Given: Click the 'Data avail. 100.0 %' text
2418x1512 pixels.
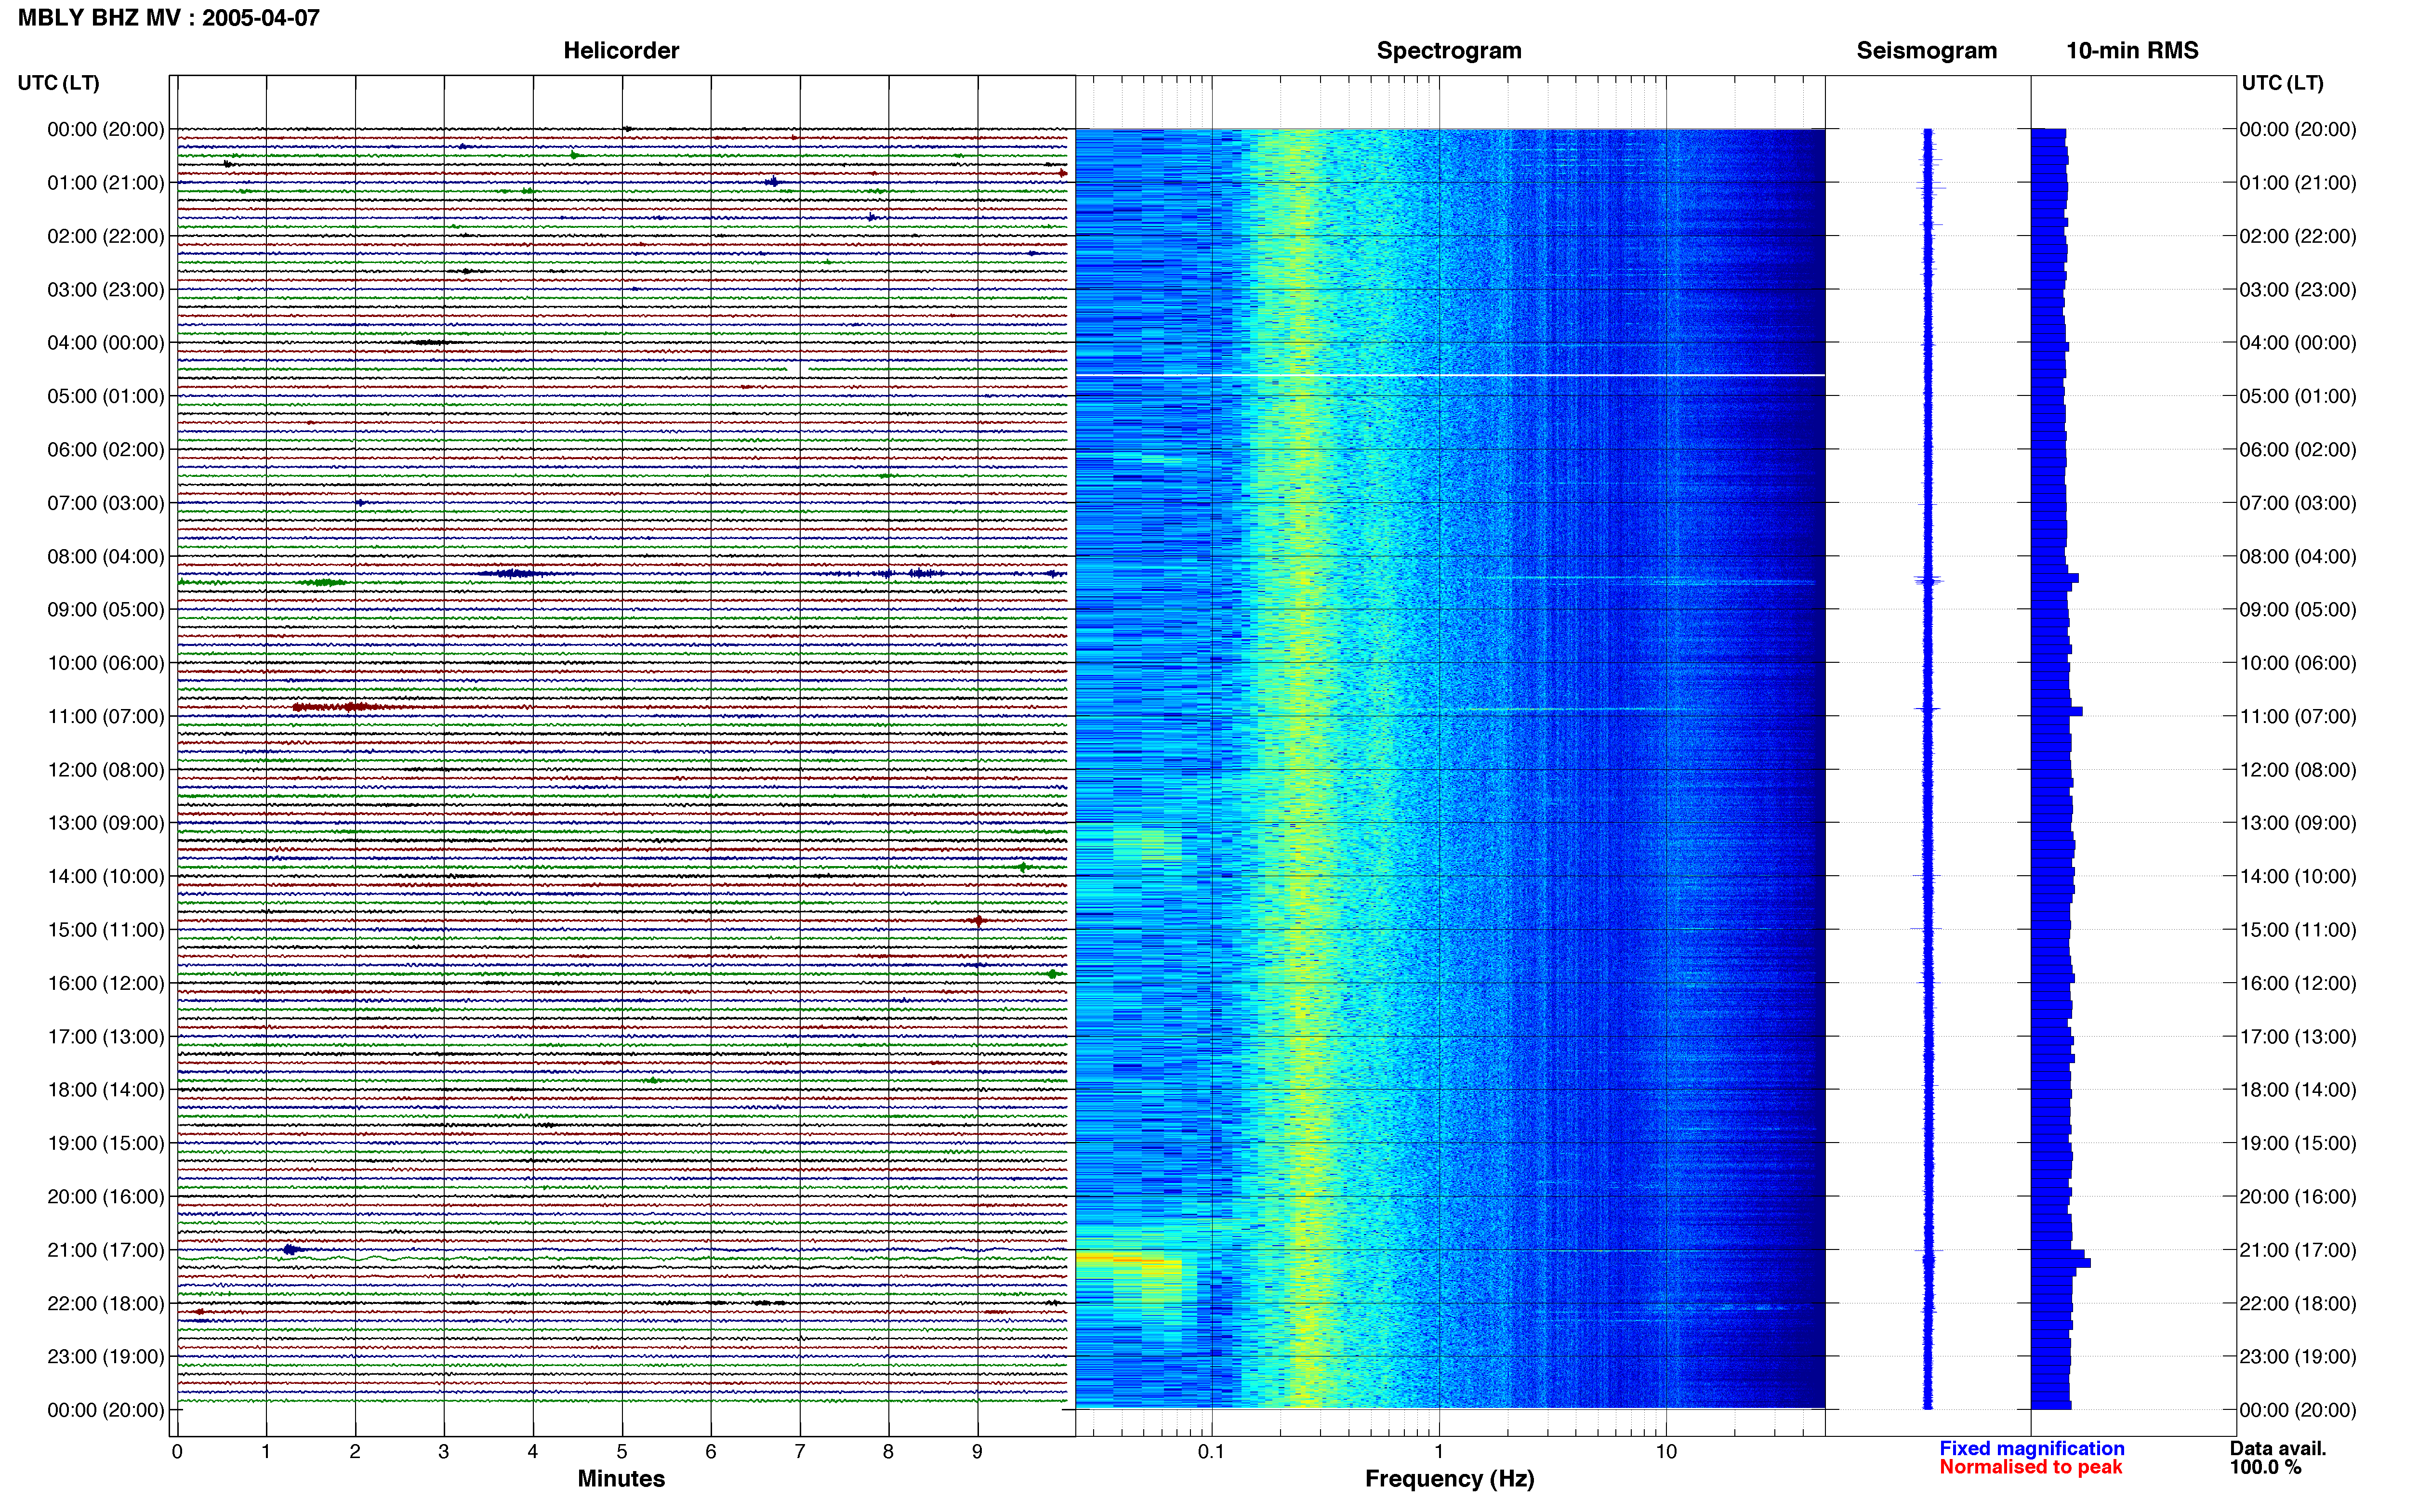Looking at the screenshot, I should [2278, 1458].
